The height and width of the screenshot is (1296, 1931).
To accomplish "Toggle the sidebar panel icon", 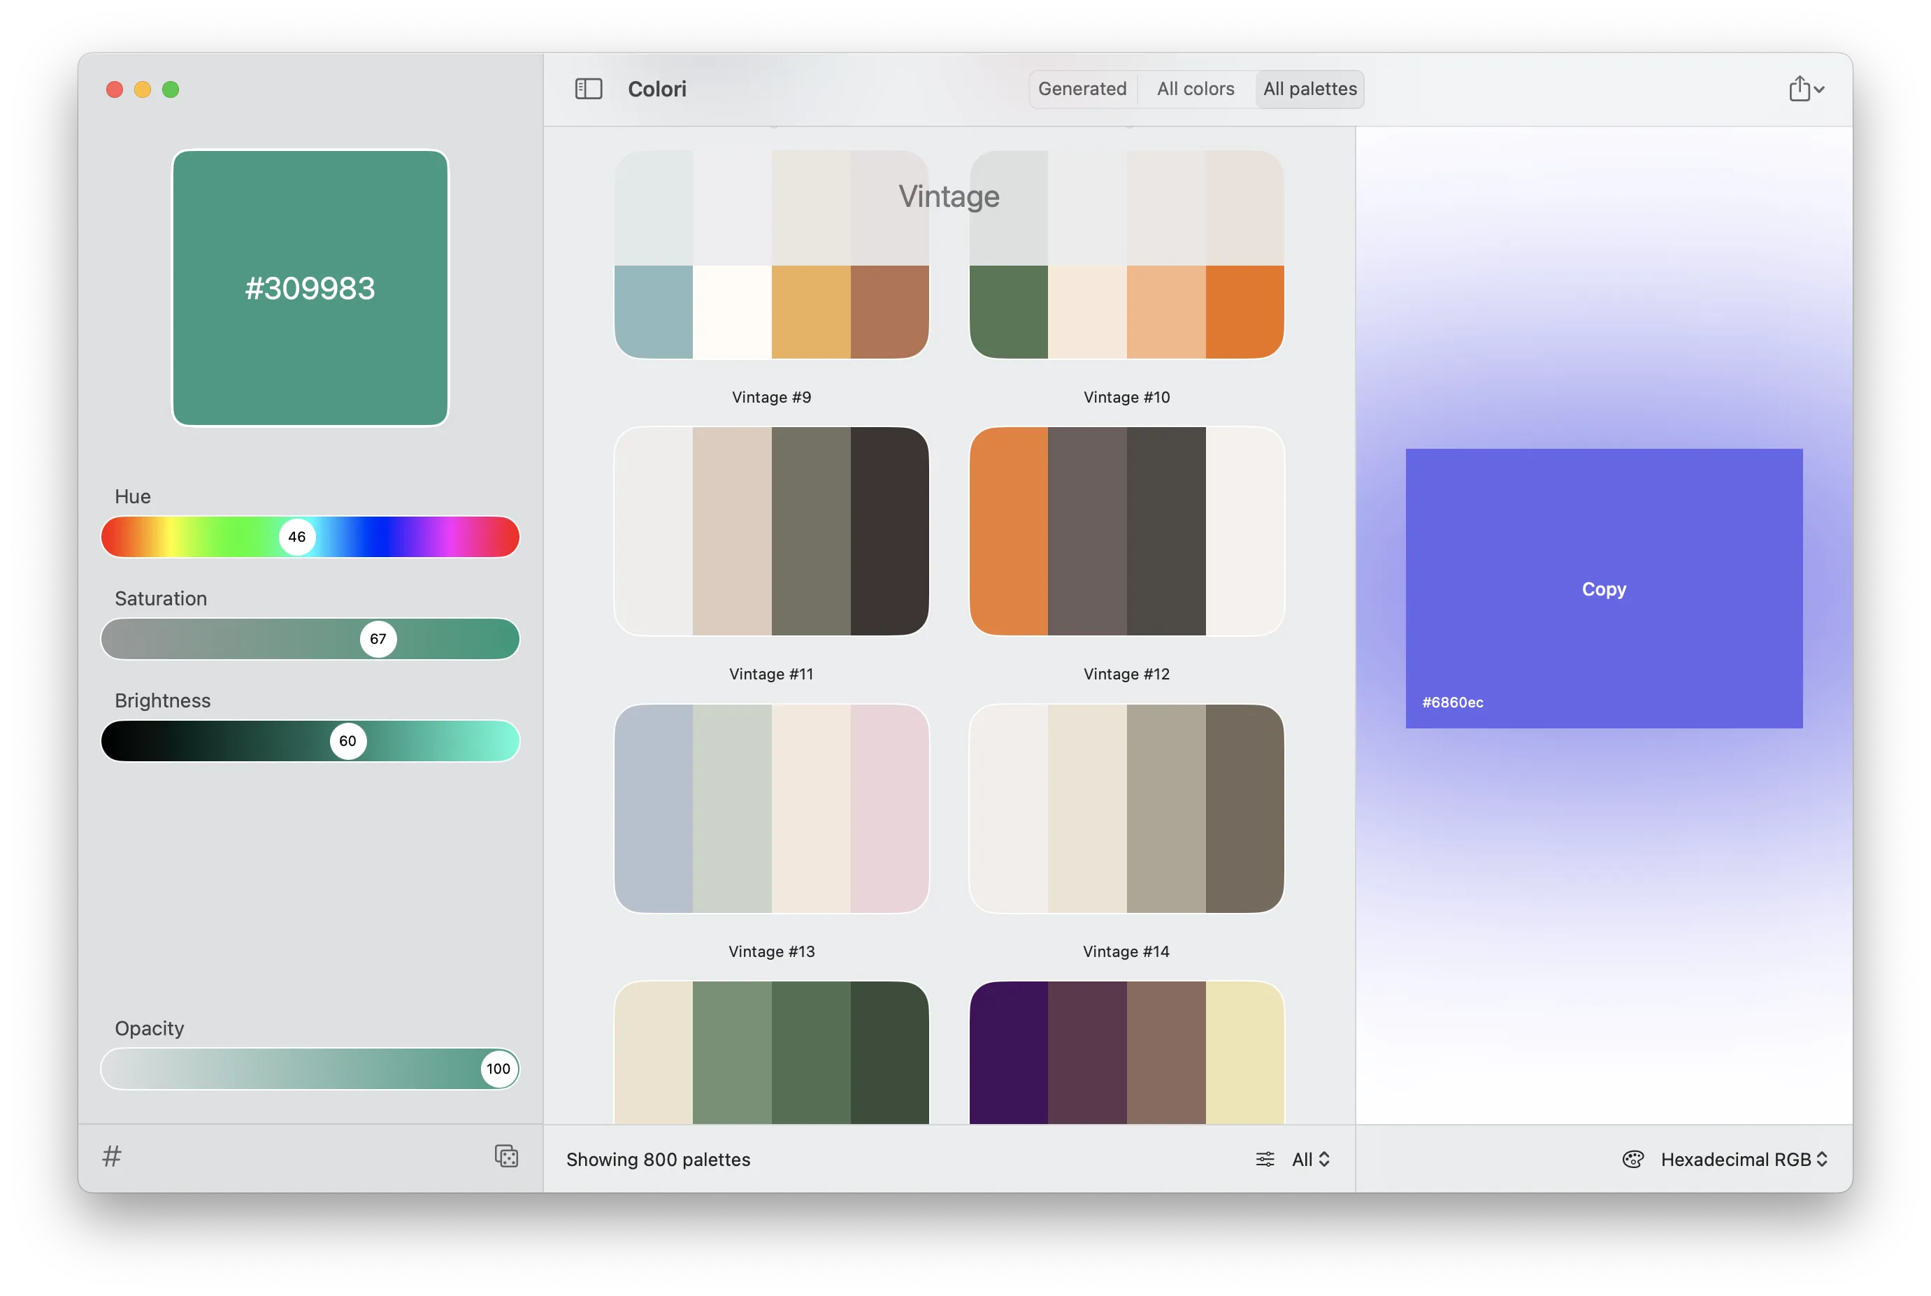I will point(589,89).
